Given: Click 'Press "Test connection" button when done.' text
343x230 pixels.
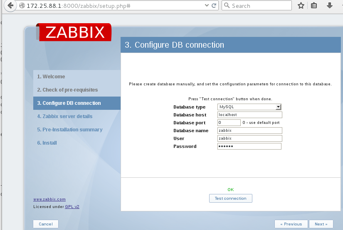Looking at the screenshot, I should coord(230,99).
